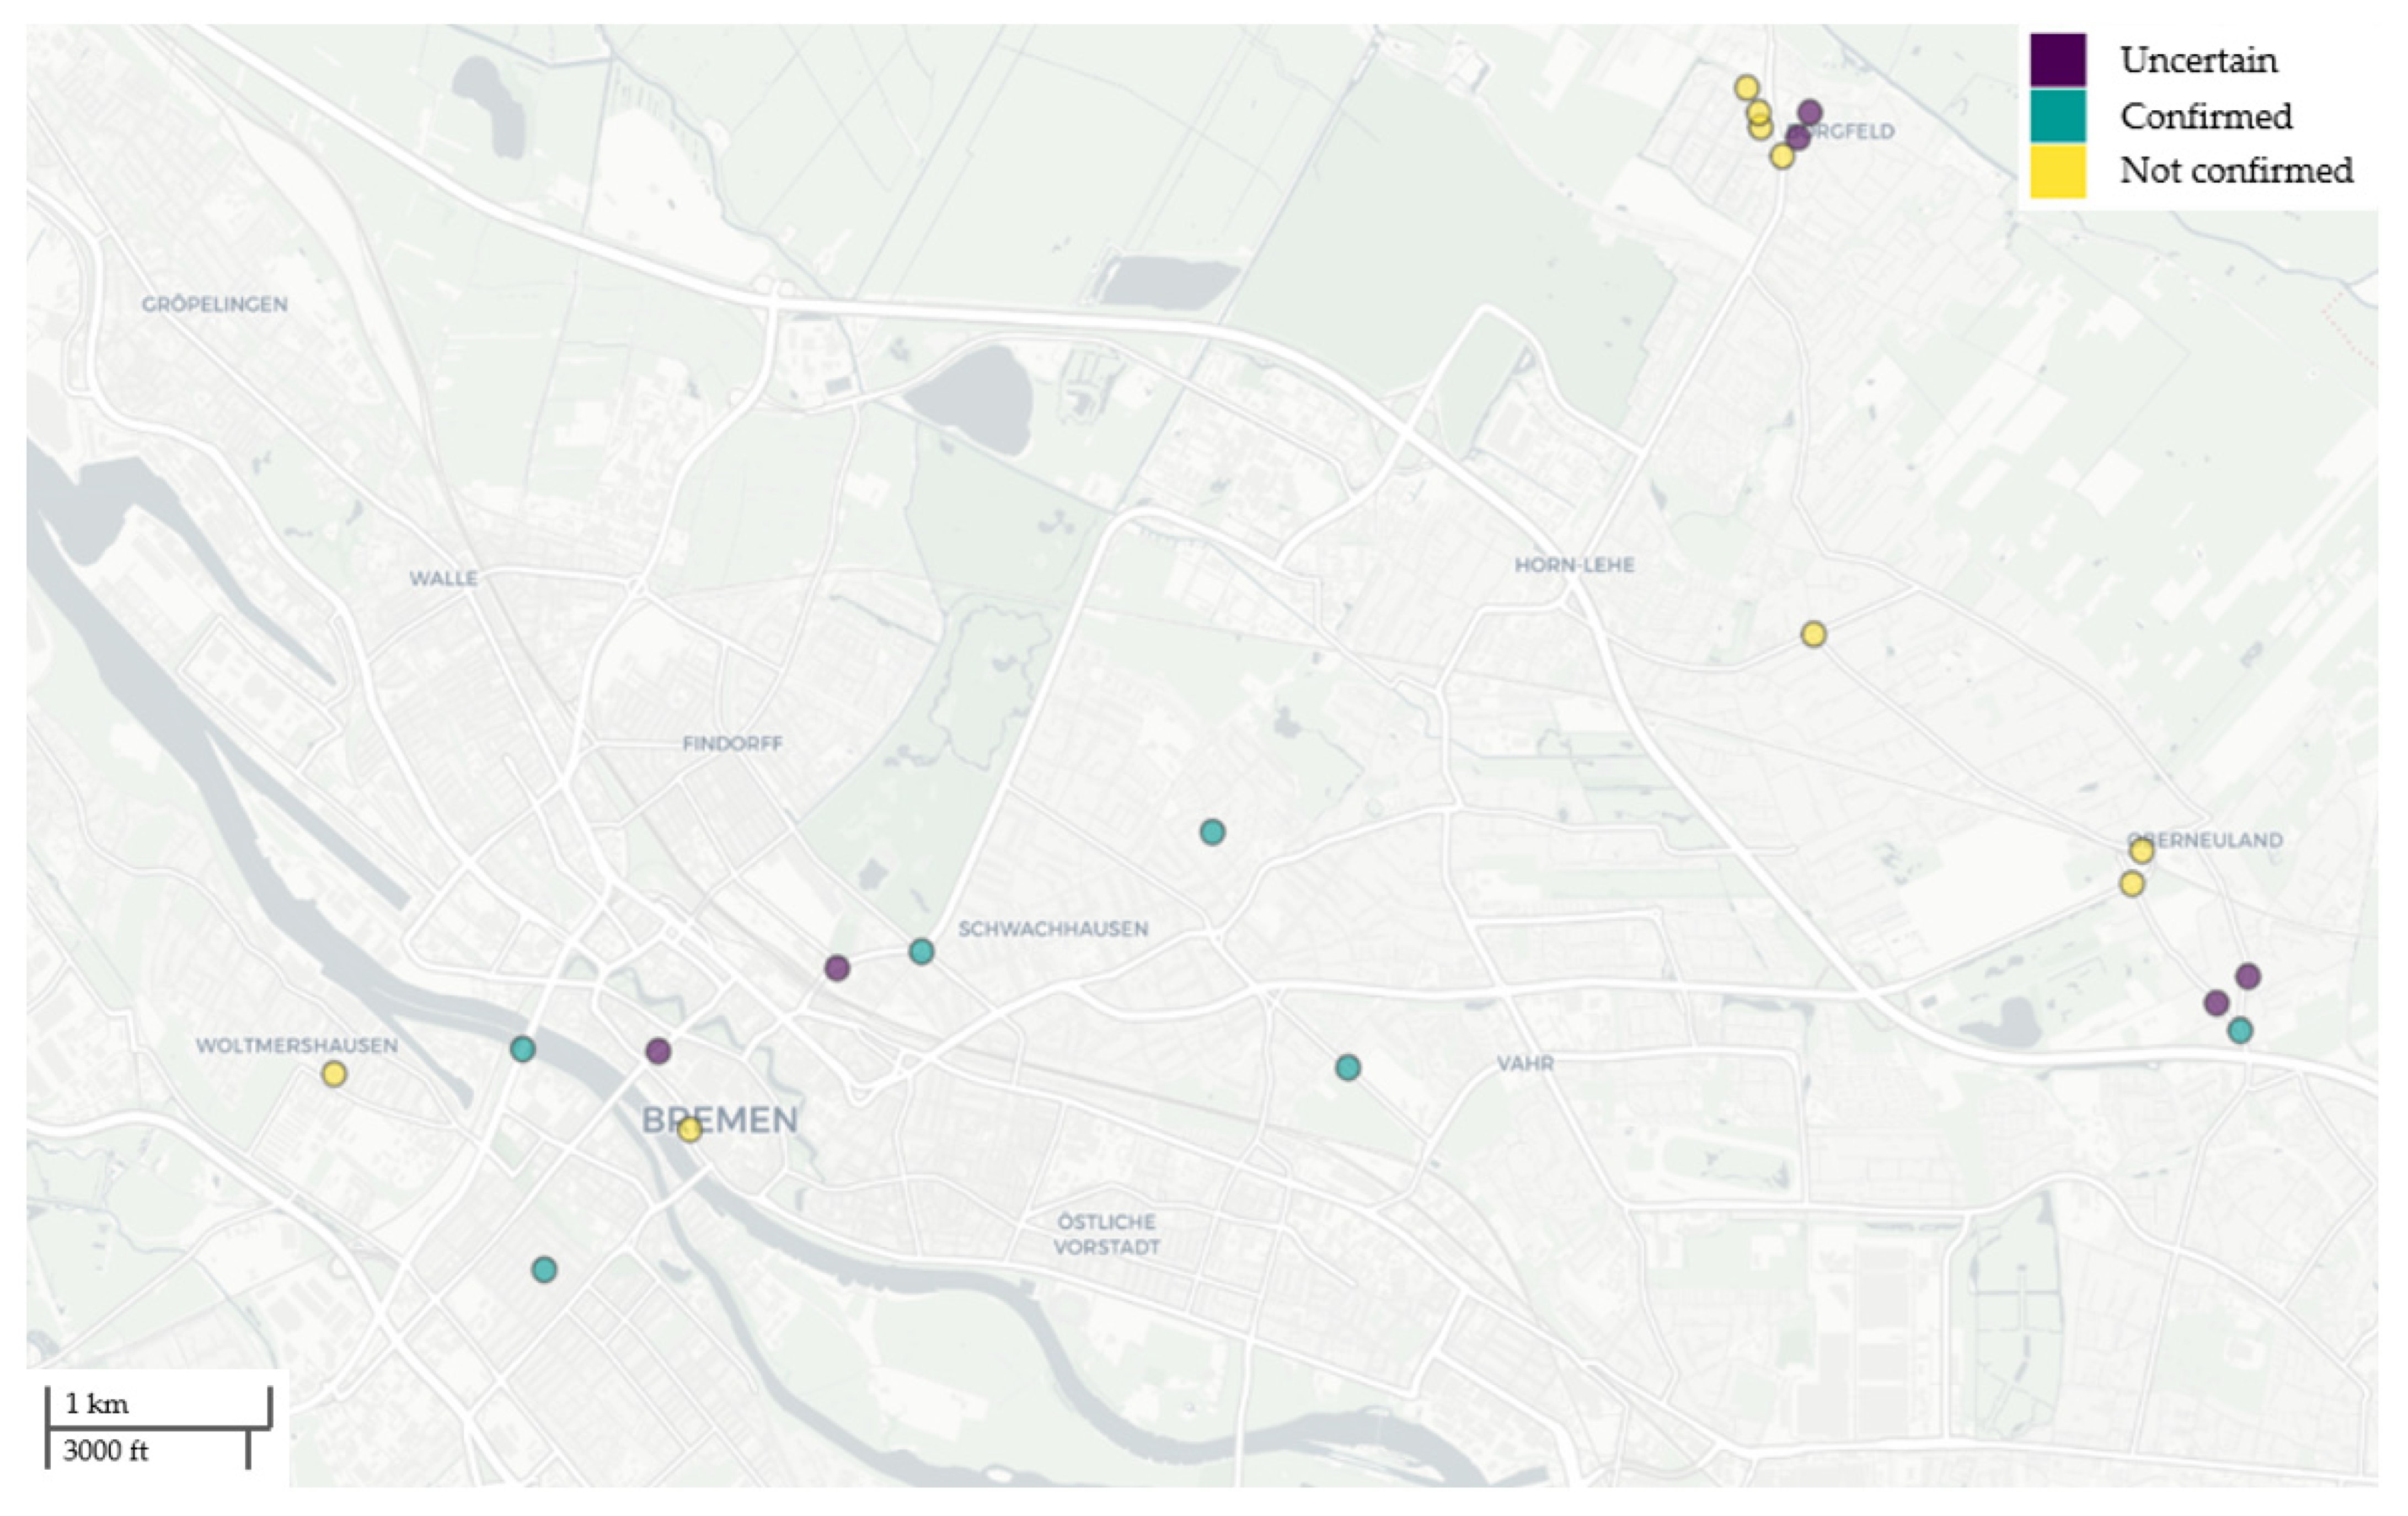Click the Gröpelingen district label
The image size is (2408, 1516).
point(214,304)
